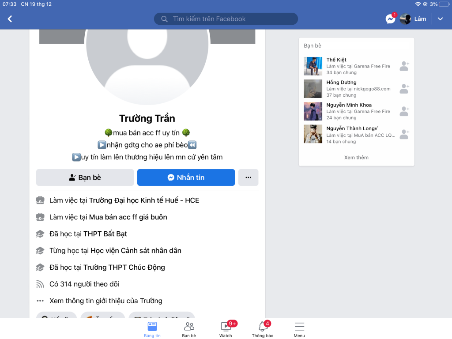
Task: Click Xem thêm in friends panel
Action: [356, 158]
